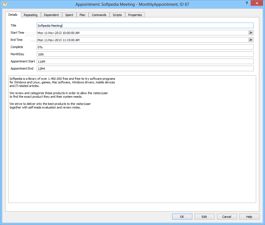
Task: Click the 'Complete' label
Action: [x=17, y=47]
